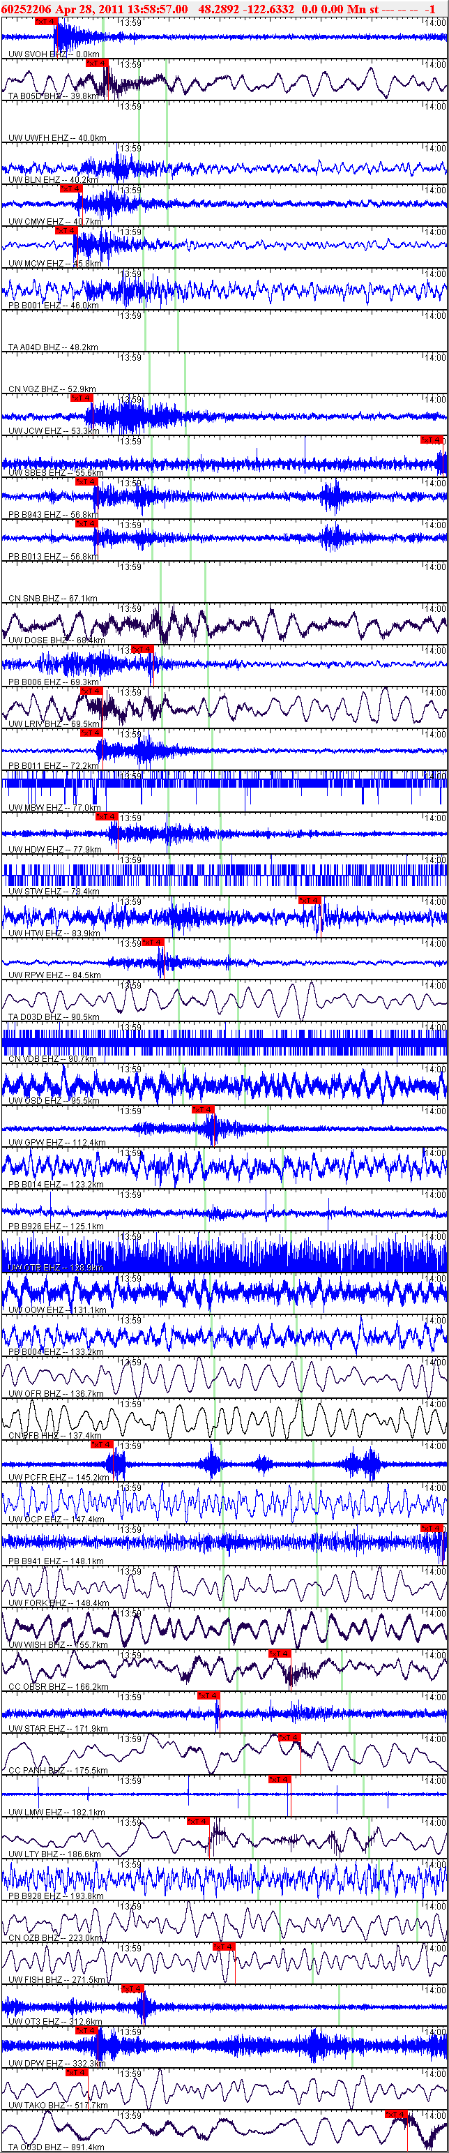Select the red pick flag on CC PANH trace
Viewport: 449px width, 2153px height.
click(x=289, y=1736)
